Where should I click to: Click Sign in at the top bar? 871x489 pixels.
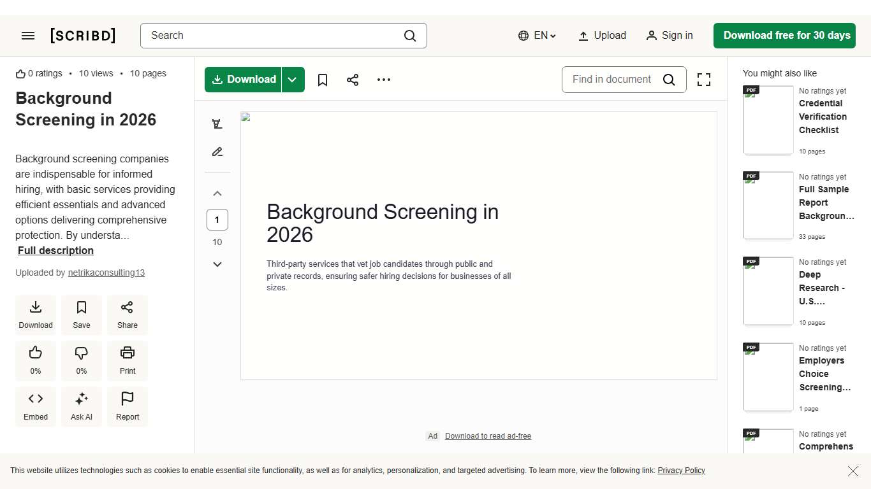coord(670,36)
